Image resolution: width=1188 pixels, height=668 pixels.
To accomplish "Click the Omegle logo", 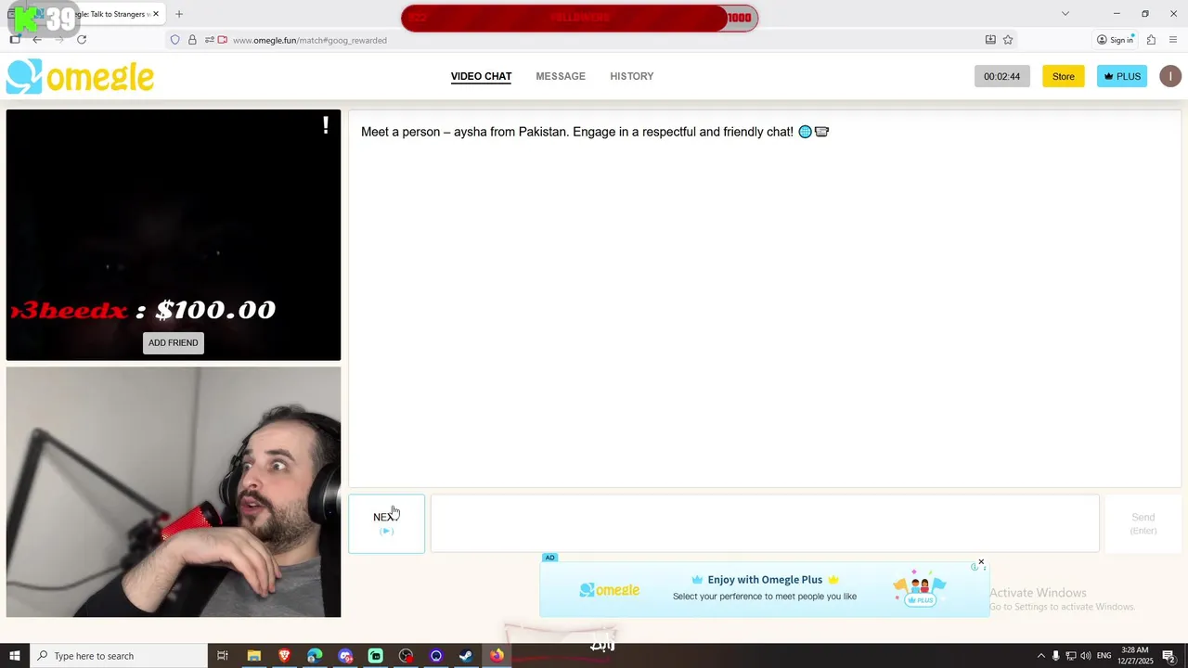I will tap(80, 77).
